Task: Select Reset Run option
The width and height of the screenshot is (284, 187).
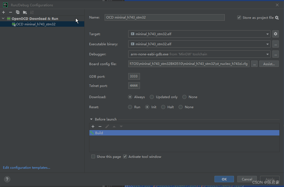Action: point(130,107)
